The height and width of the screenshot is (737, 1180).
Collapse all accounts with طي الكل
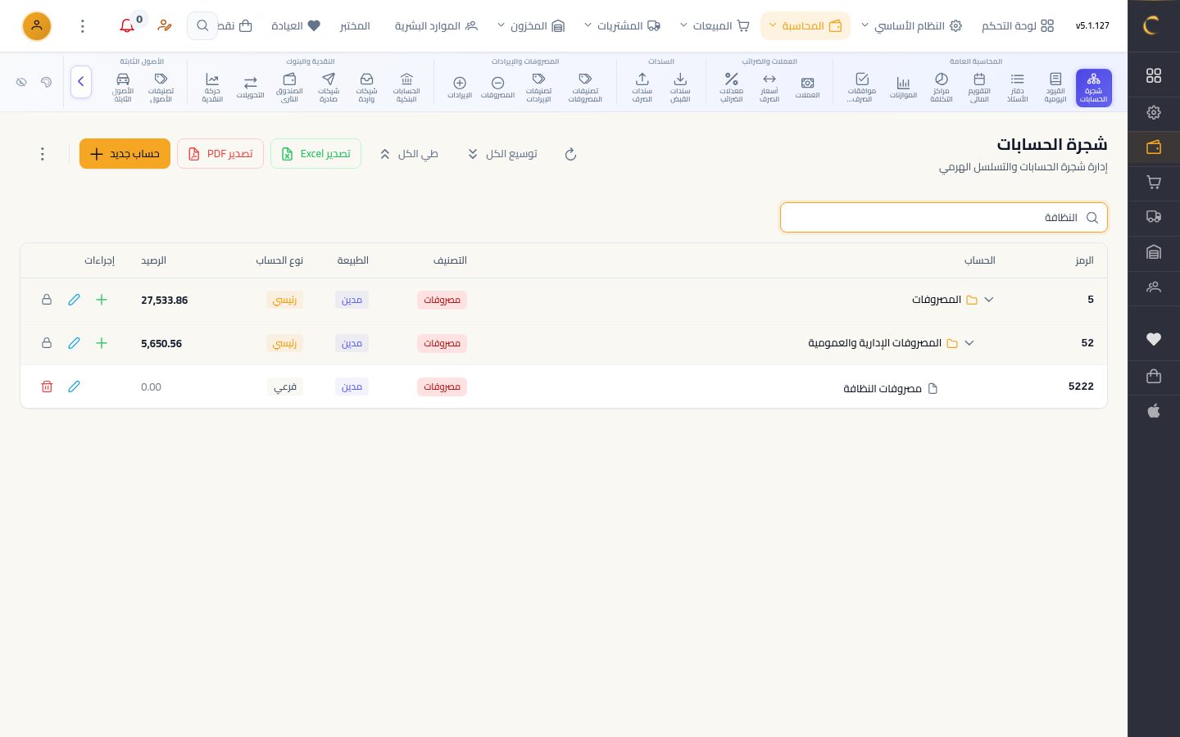409,154
